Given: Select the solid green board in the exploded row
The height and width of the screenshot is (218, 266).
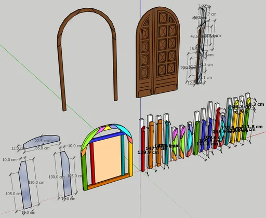Looking at the screenshot, I should point(196,139).
